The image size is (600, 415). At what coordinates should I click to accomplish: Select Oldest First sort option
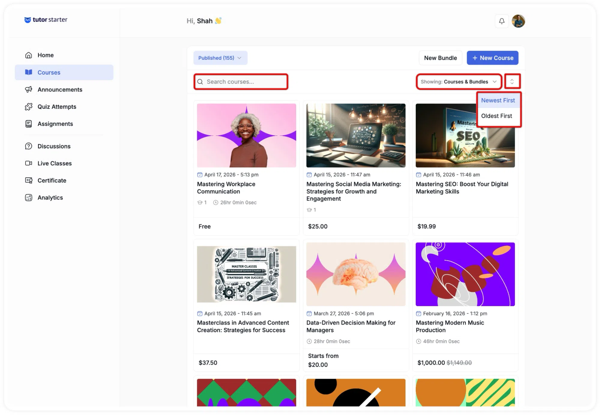click(498, 116)
